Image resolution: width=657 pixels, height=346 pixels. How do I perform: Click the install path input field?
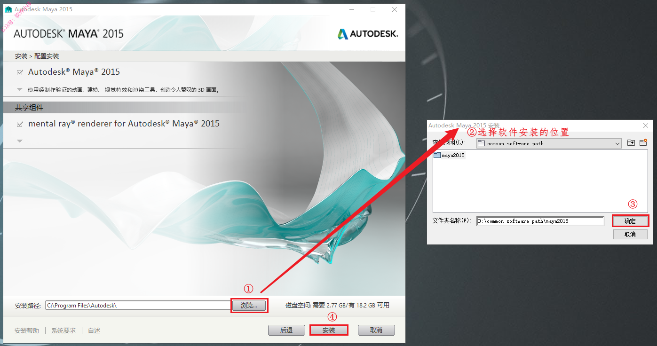pos(138,306)
